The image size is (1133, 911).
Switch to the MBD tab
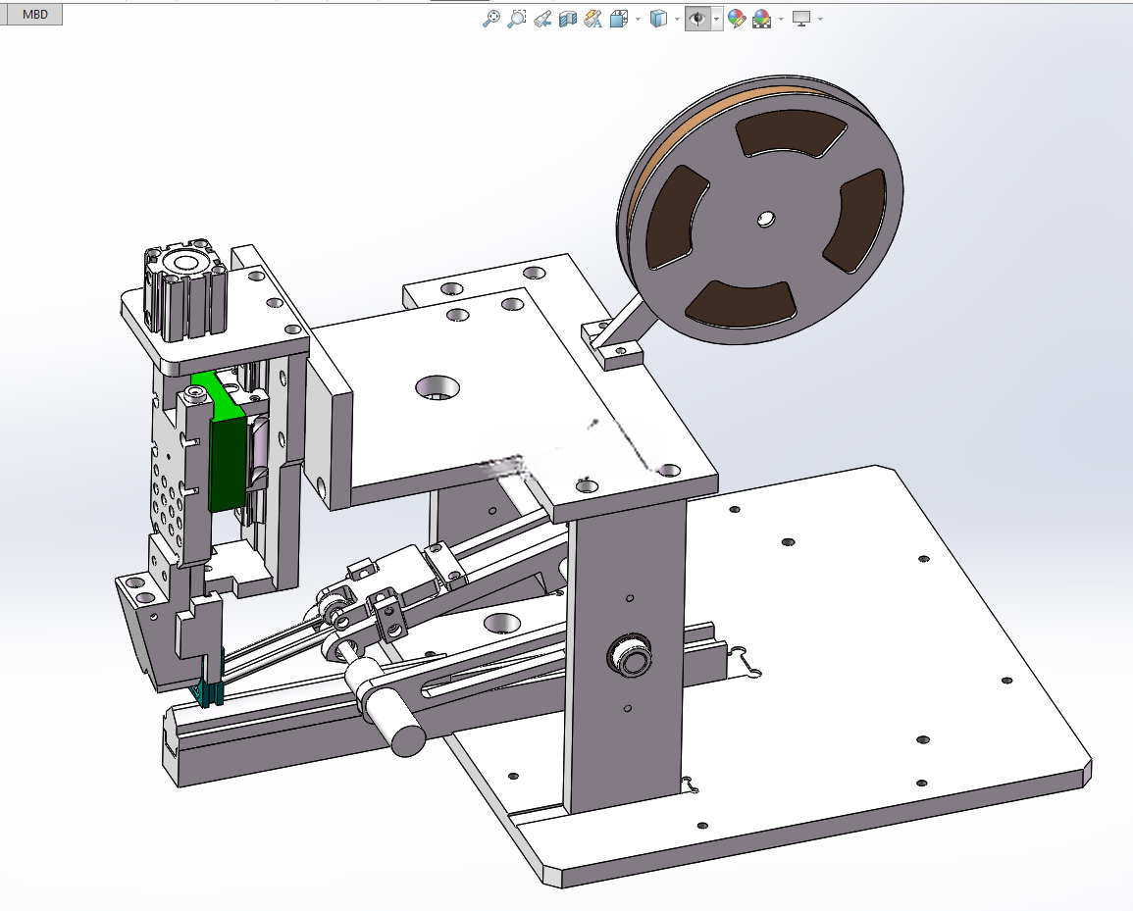pos(34,15)
